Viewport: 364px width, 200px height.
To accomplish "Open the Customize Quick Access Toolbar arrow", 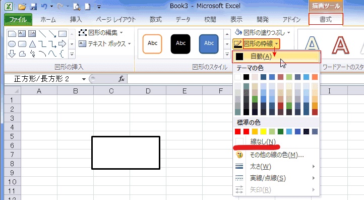I will click(99, 7).
